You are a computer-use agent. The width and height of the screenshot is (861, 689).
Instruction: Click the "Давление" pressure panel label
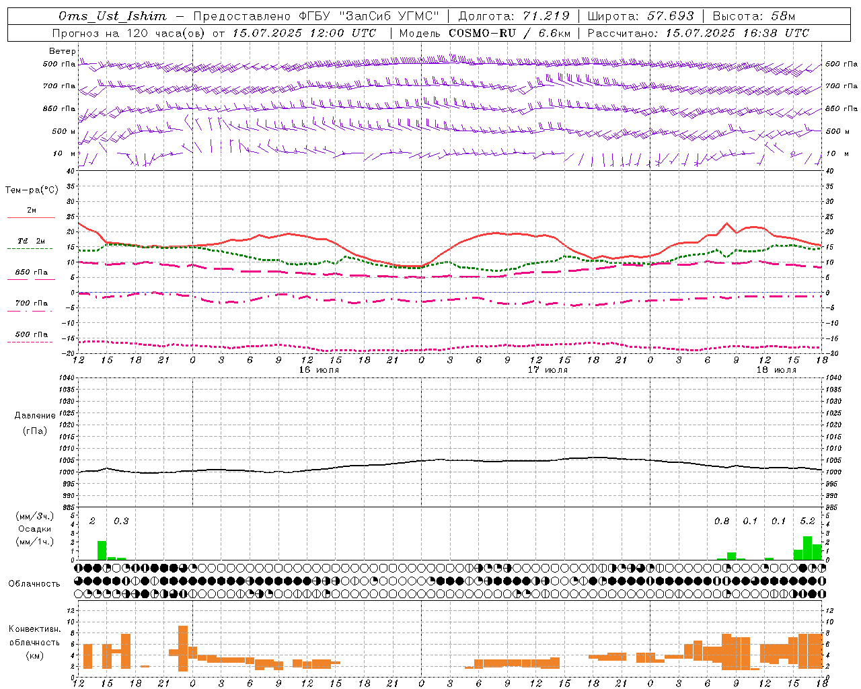pos(34,416)
